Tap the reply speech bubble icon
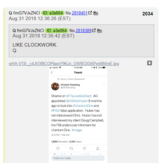 tap(58, 148)
